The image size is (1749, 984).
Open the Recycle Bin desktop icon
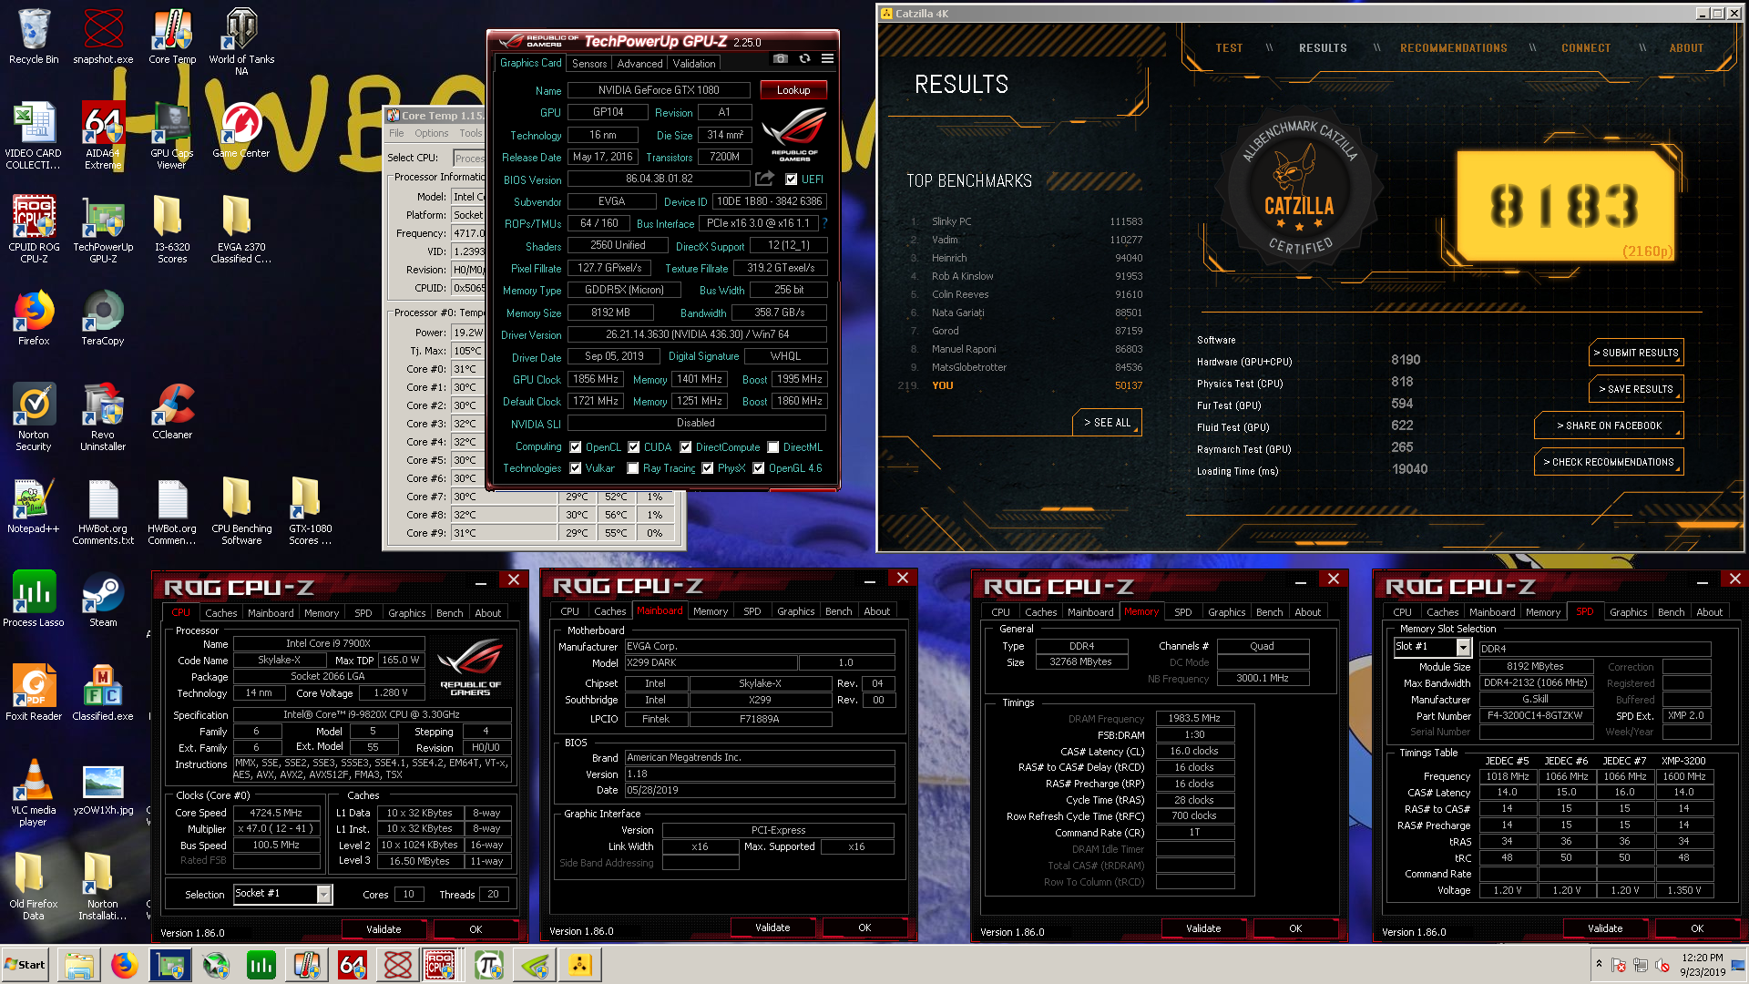point(34,36)
